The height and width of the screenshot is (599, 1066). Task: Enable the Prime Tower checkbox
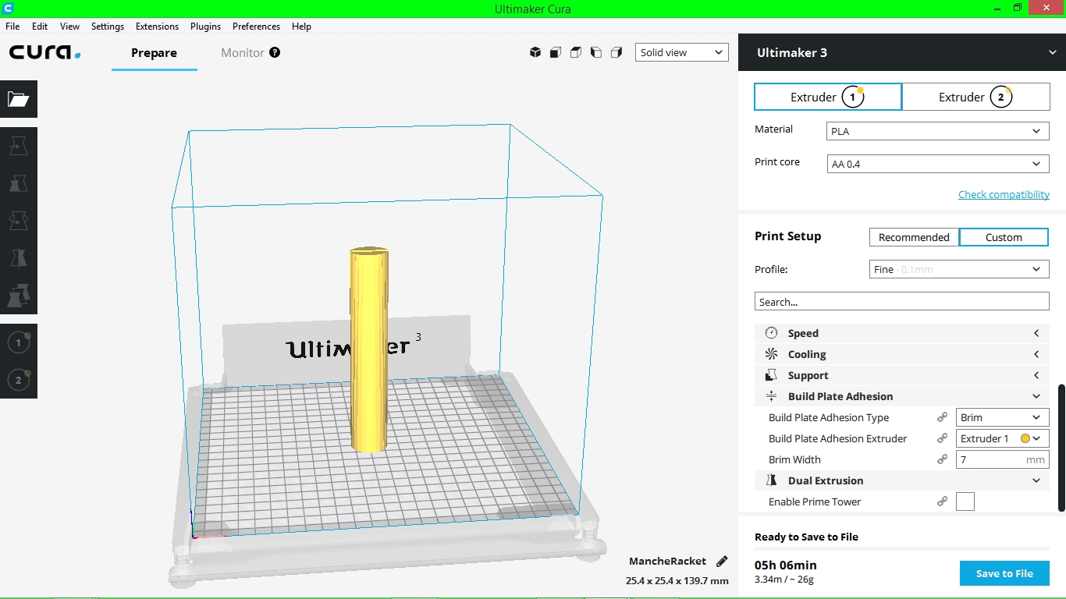point(965,502)
